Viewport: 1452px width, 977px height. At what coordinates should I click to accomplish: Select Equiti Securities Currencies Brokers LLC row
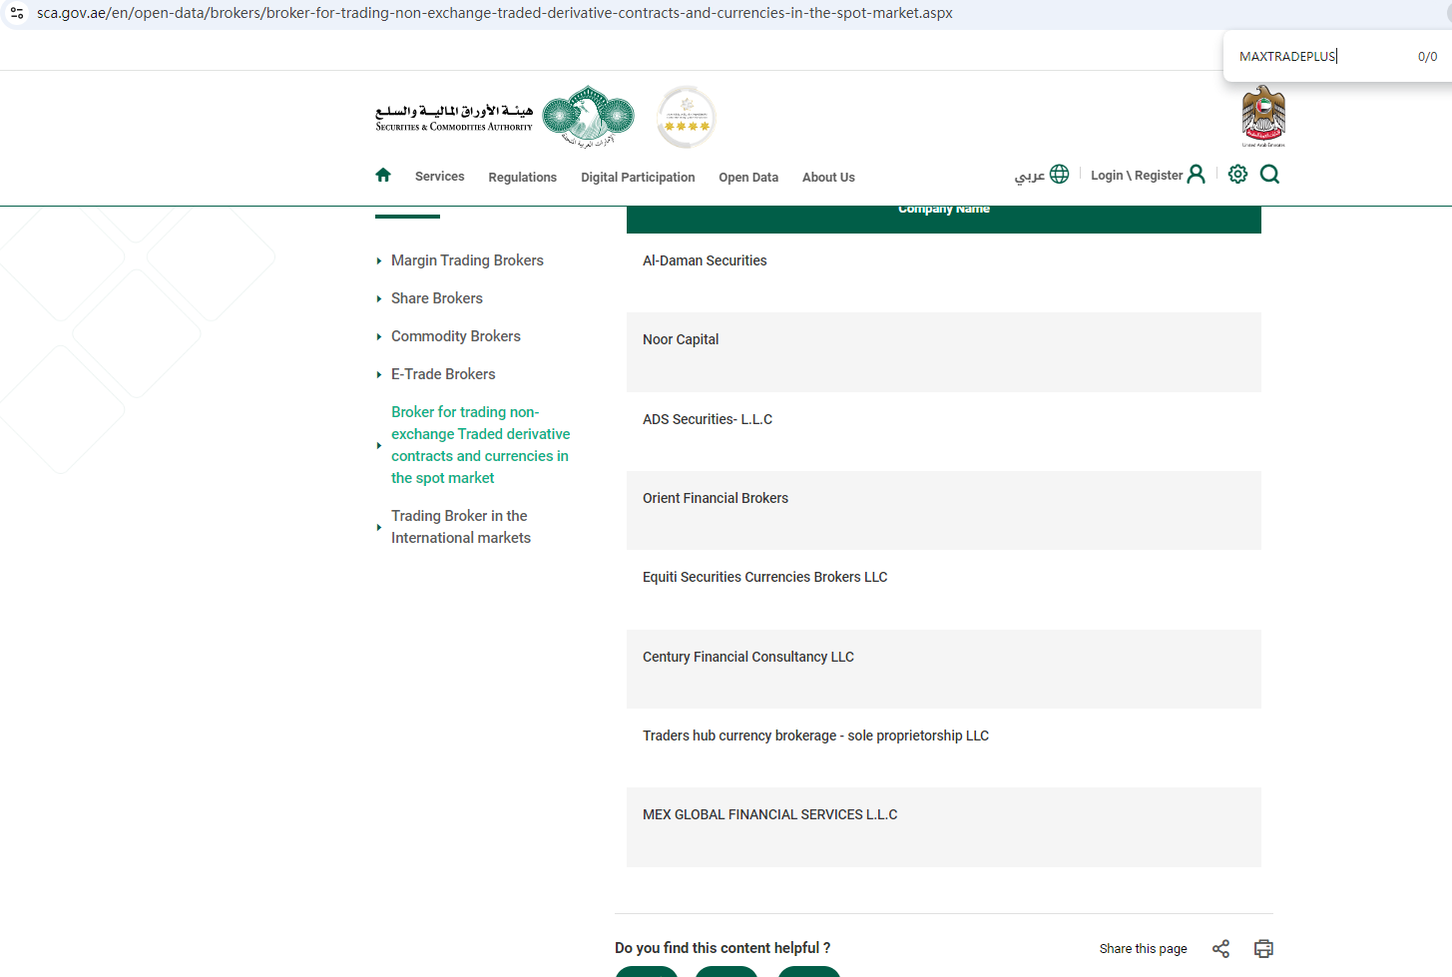944,590
